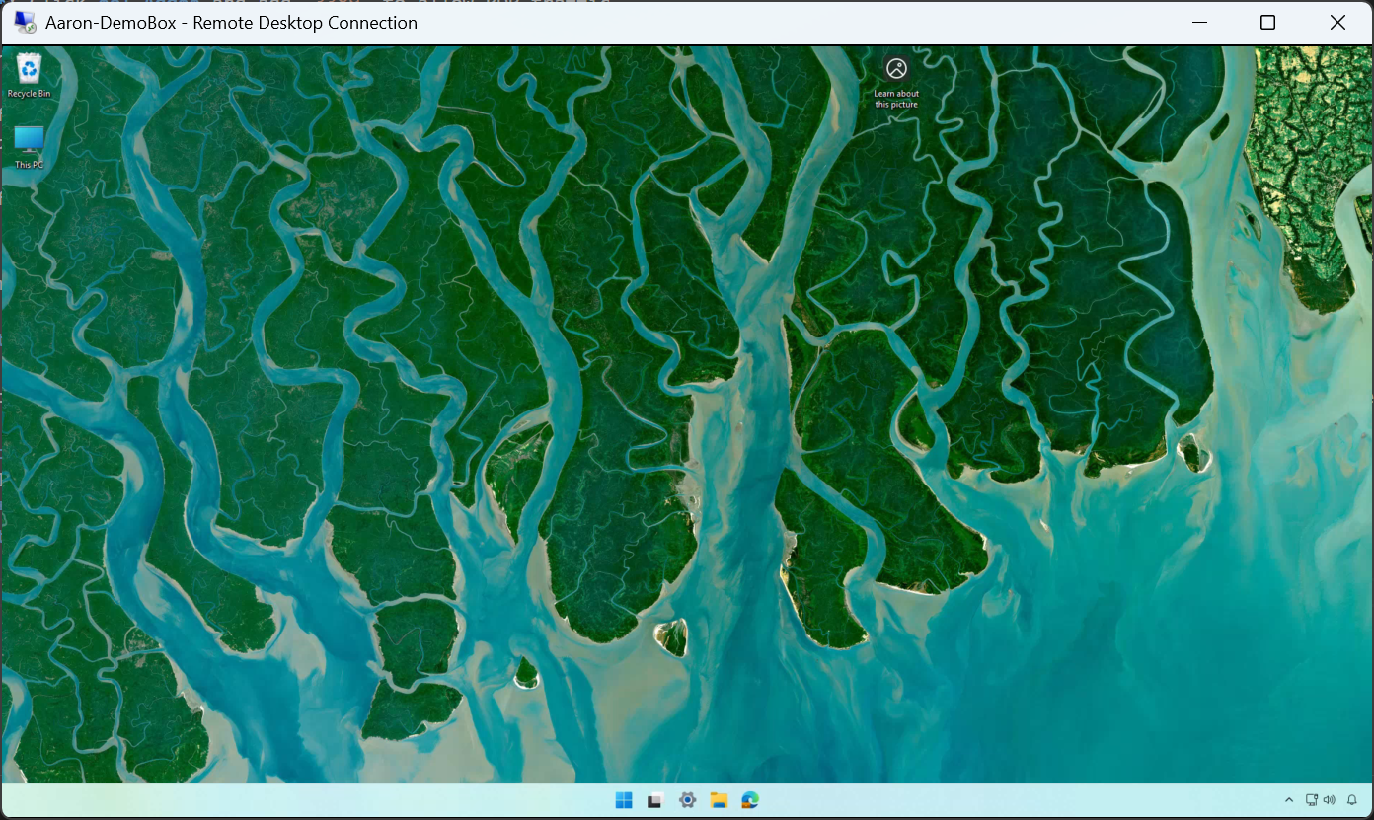1374x820 pixels.
Task: Minimize the Remote Desktop Connection window
Action: point(1199,23)
